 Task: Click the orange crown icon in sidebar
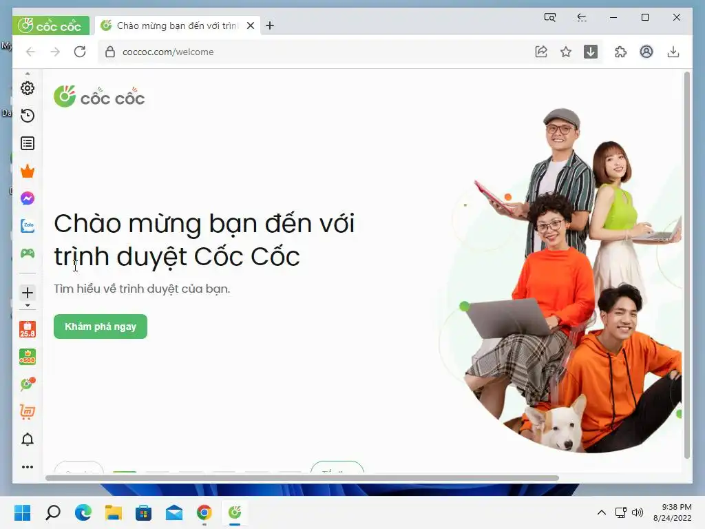tap(28, 171)
